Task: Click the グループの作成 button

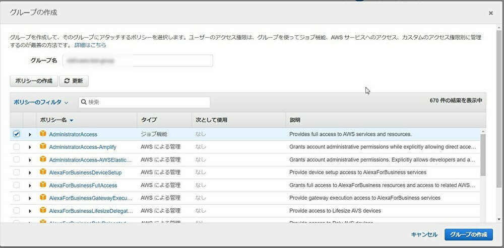Action: (x=469, y=234)
